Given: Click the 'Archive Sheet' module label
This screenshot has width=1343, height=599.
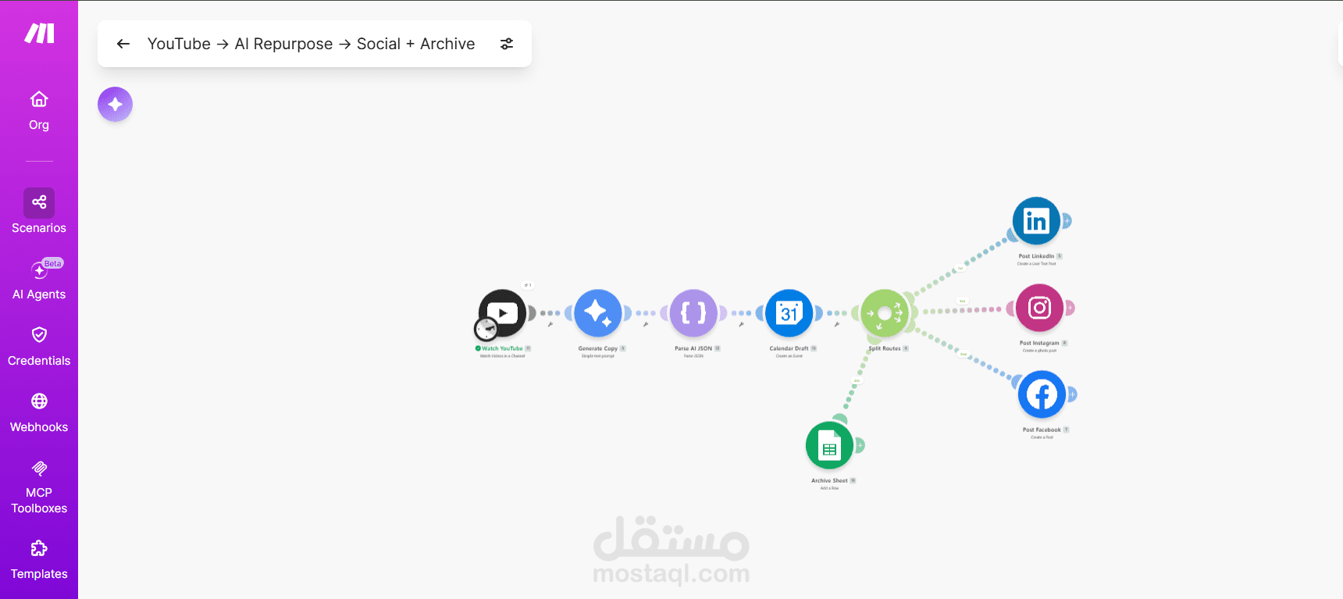Looking at the screenshot, I should coord(829,480).
